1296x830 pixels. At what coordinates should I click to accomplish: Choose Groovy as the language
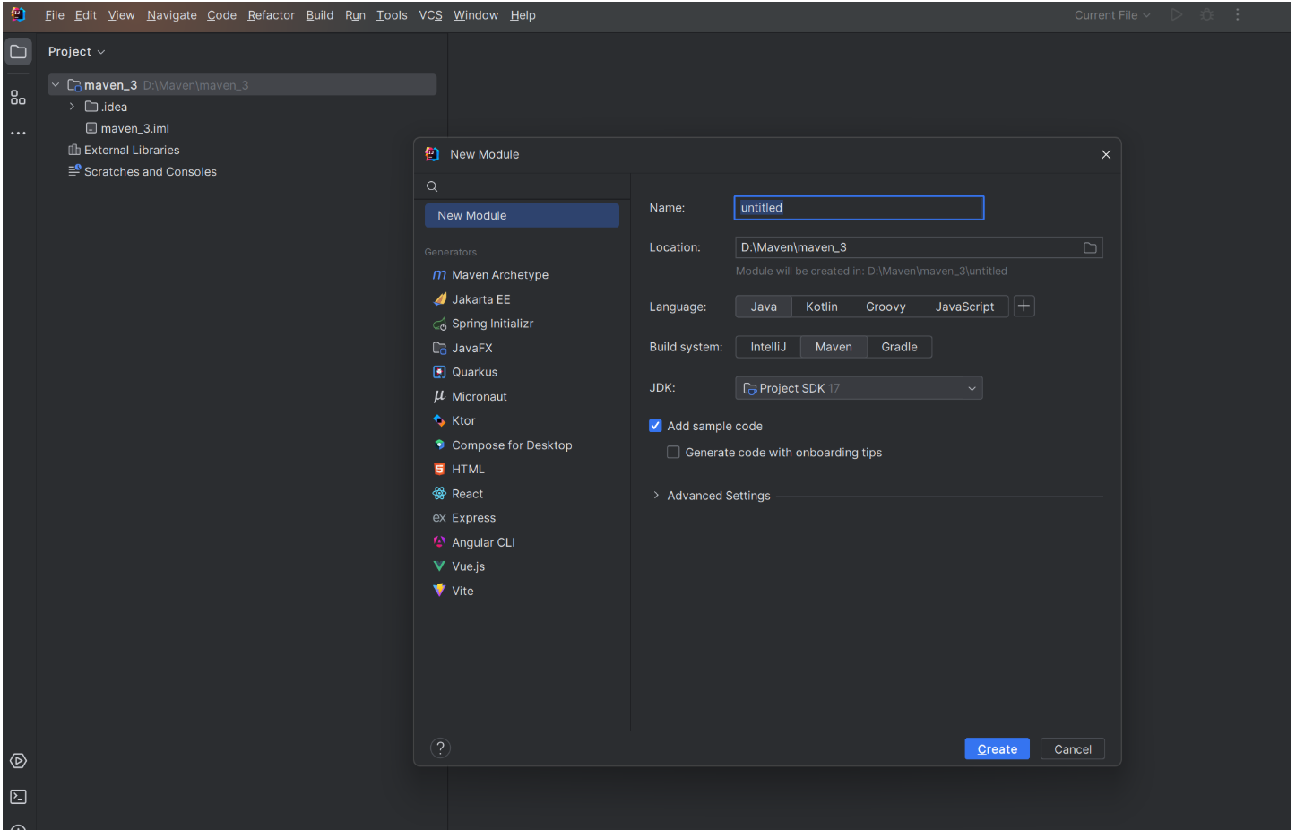(x=886, y=307)
